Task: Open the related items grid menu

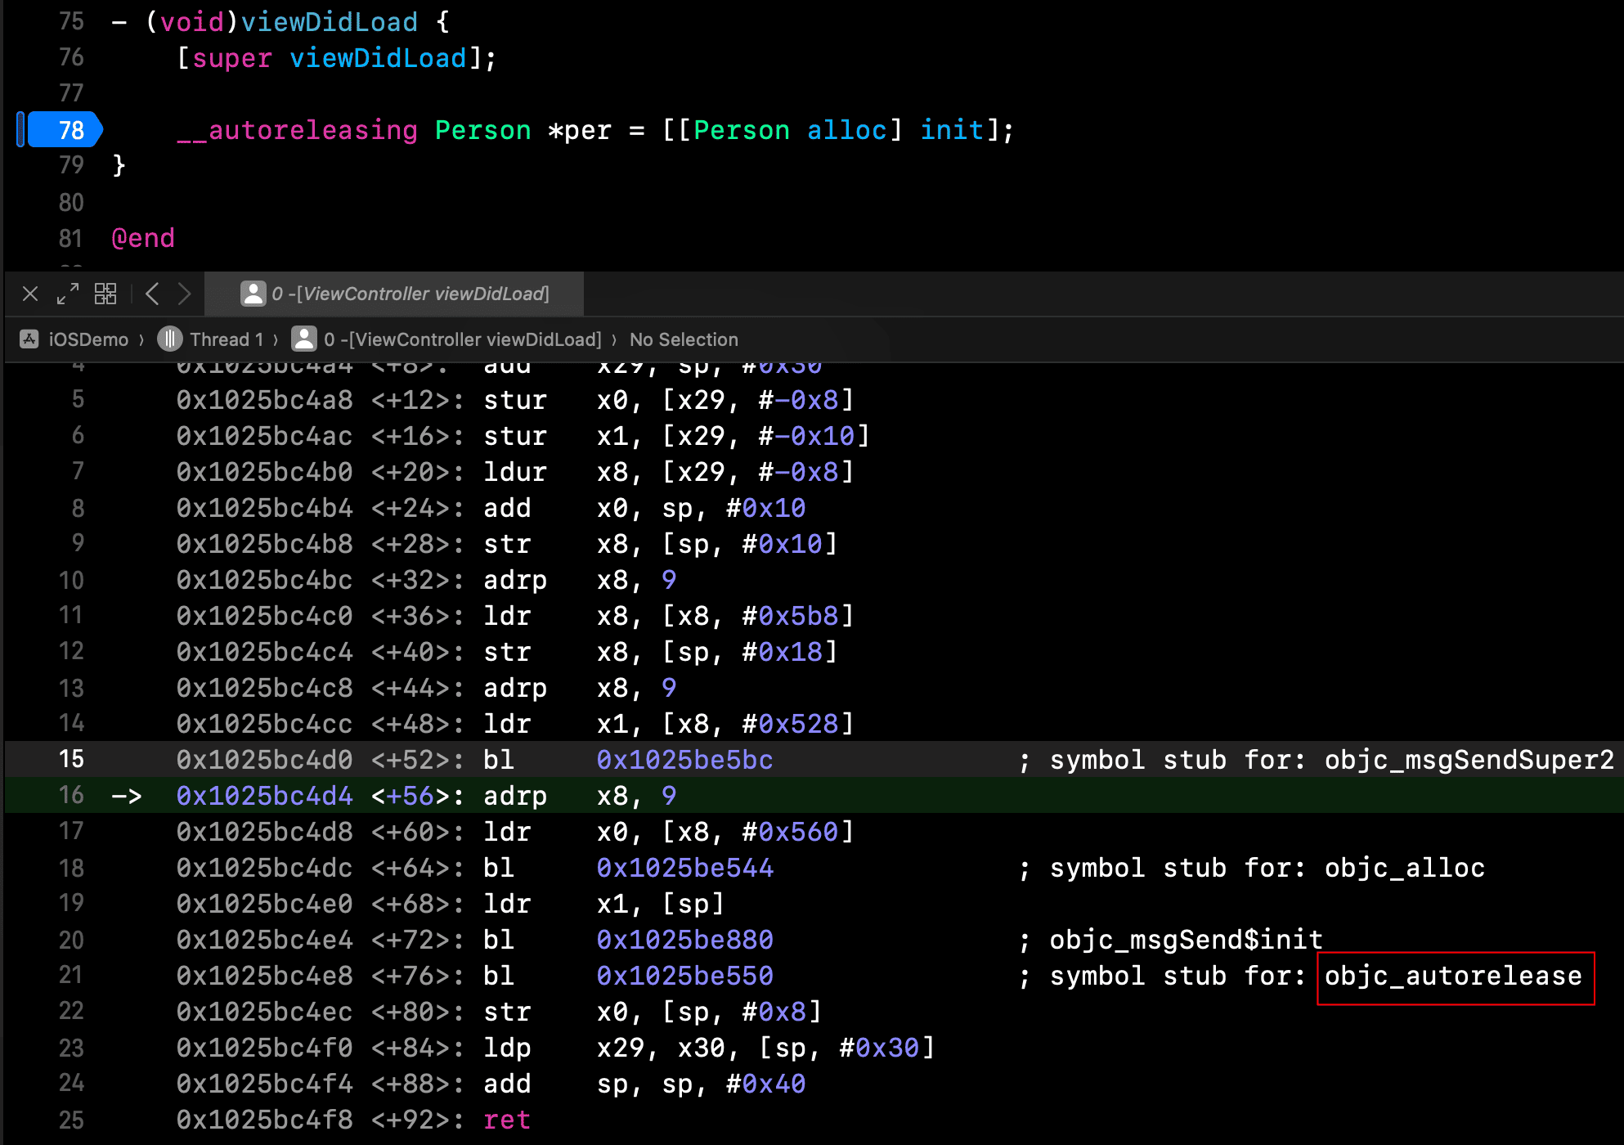Action: coord(105,294)
